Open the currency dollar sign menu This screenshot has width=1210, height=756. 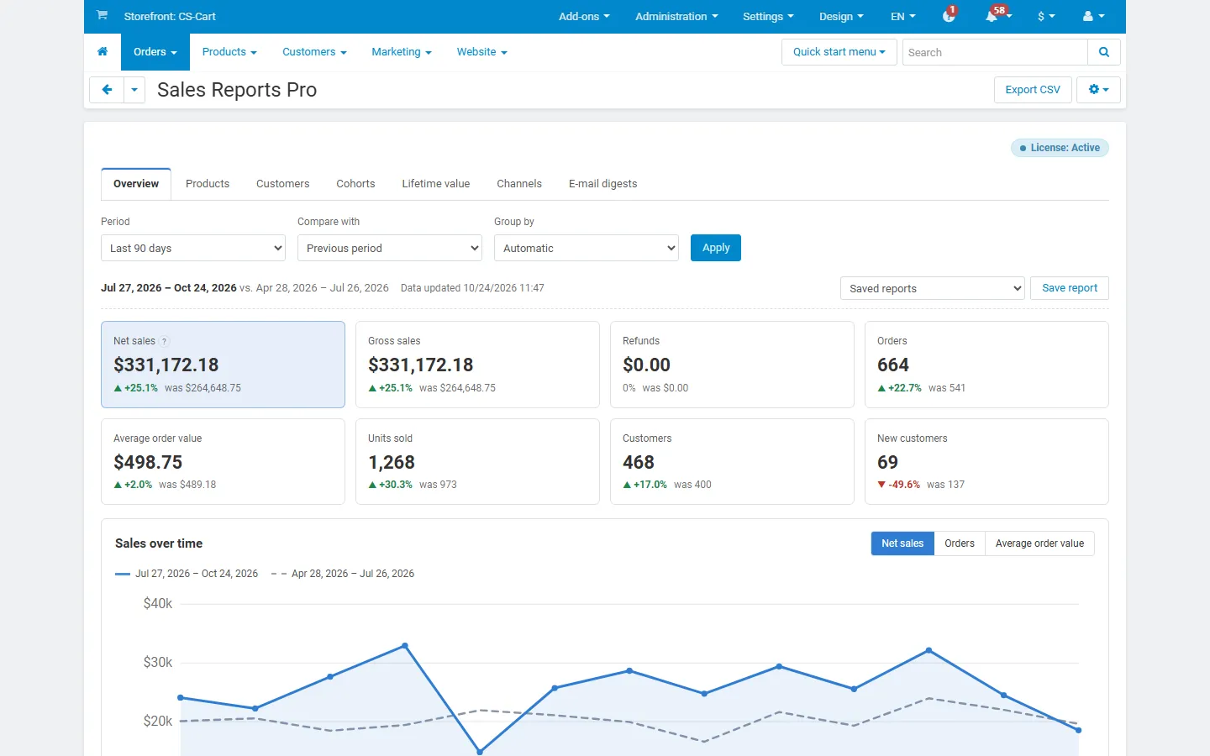point(1046,16)
